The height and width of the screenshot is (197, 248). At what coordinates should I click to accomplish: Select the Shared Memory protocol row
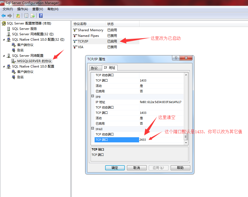[106, 30]
